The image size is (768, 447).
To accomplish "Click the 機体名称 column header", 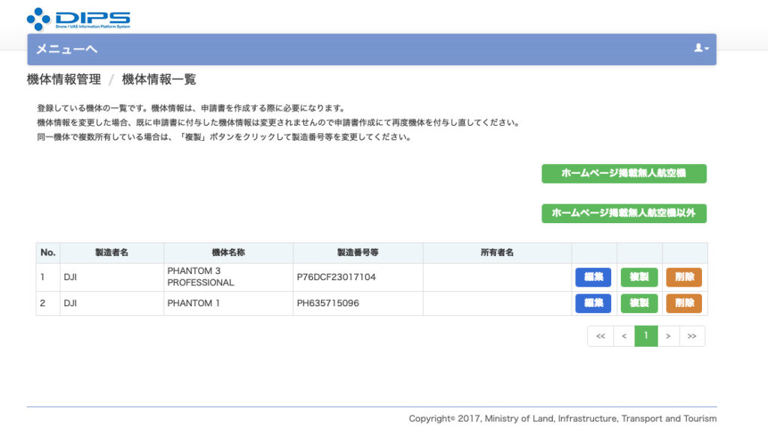I will coord(228,253).
